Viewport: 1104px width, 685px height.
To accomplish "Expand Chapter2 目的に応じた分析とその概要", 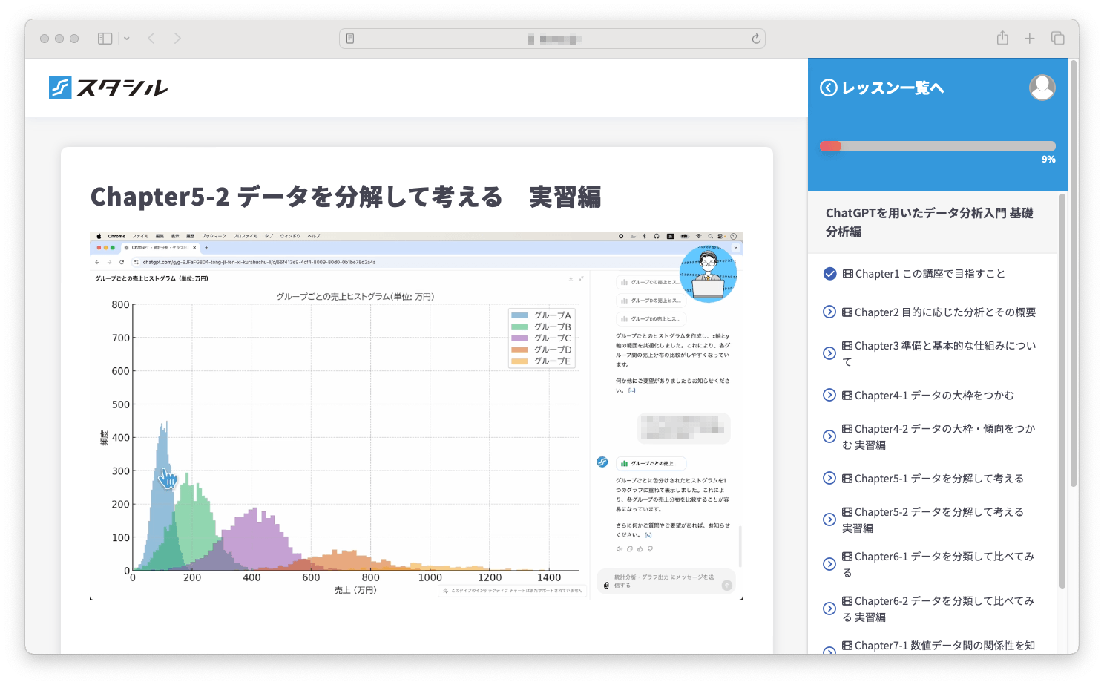I will pyautogui.click(x=829, y=312).
